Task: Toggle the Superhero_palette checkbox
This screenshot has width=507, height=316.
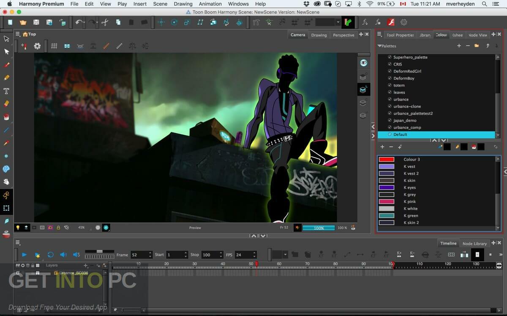Action: coord(390,57)
